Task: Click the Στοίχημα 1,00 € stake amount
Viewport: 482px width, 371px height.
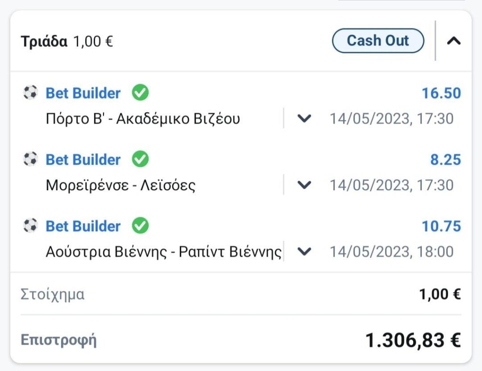Action: [440, 295]
